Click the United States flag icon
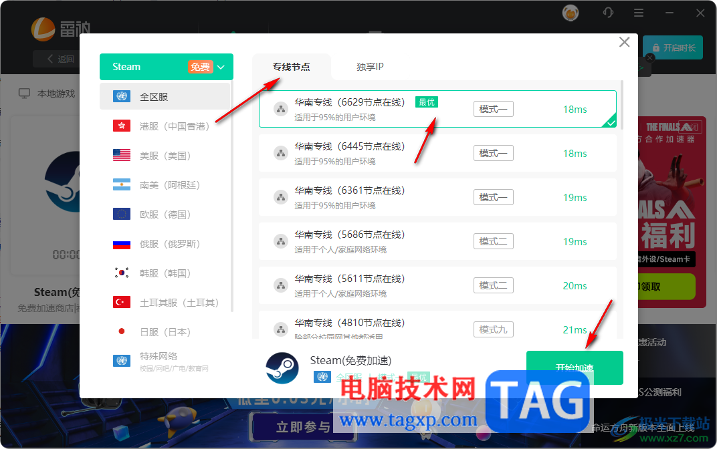 (x=122, y=155)
